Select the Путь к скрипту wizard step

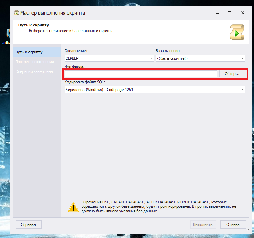point(37,52)
